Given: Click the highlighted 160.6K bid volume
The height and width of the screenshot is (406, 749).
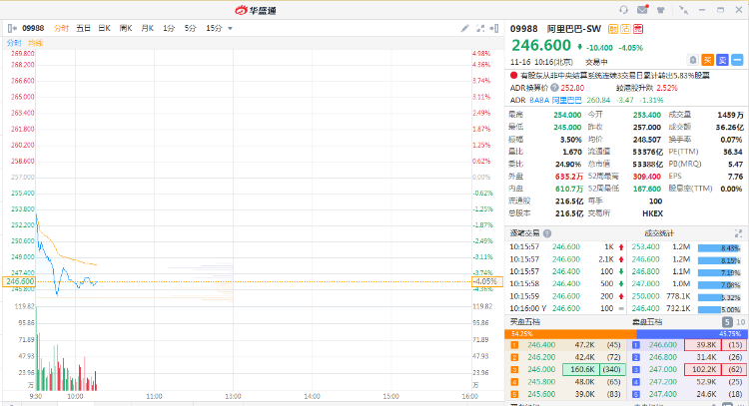Looking at the screenshot, I should (581, 370).
